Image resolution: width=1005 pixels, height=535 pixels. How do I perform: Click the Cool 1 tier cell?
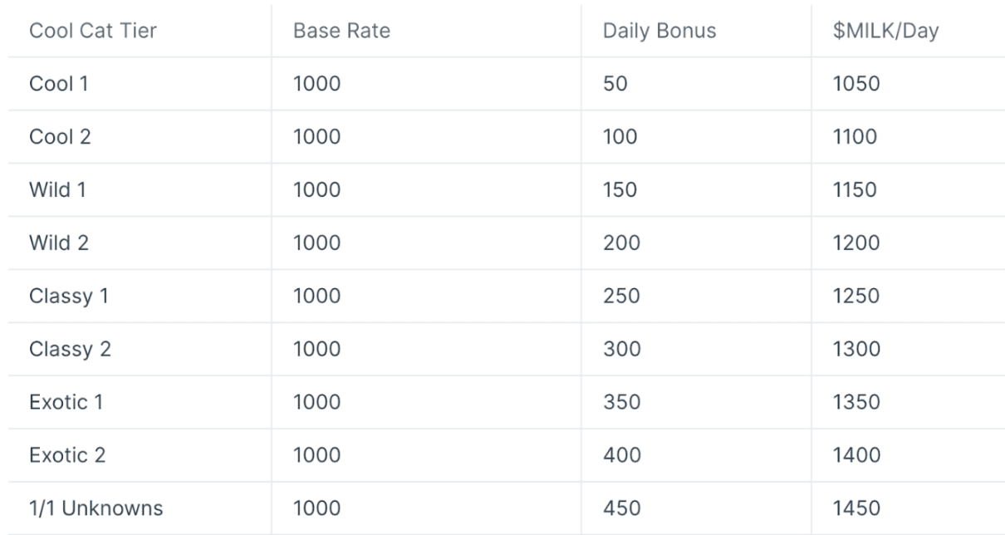pos(58,84)
